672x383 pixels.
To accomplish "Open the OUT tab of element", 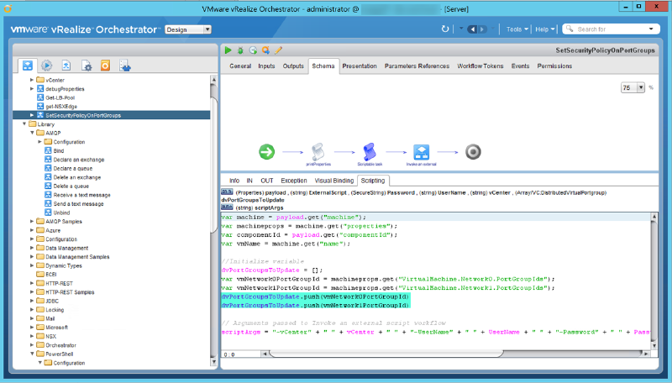I will (266, 181).
